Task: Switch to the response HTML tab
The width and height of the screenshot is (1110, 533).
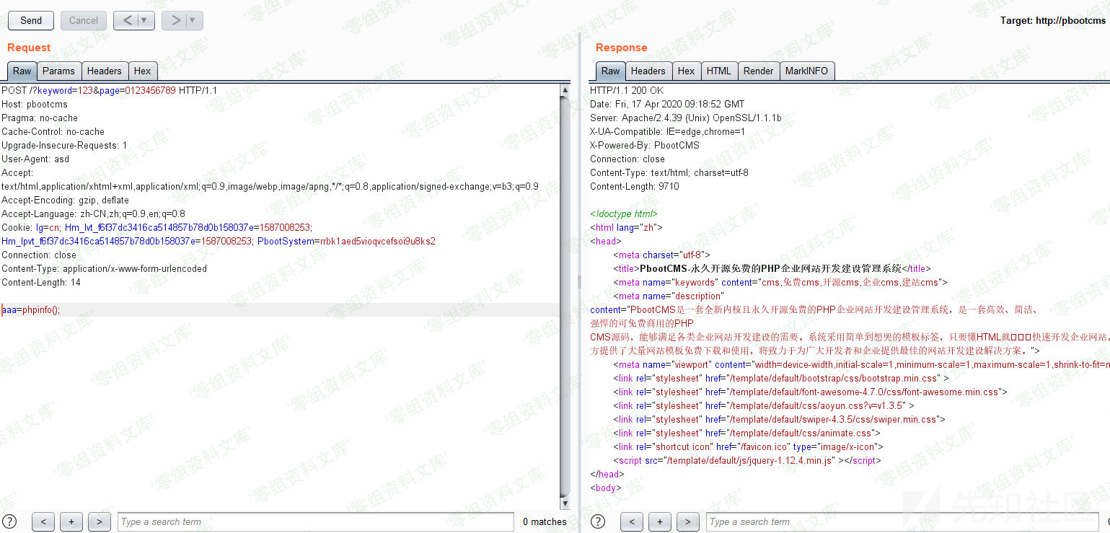Action: (718, 71)
